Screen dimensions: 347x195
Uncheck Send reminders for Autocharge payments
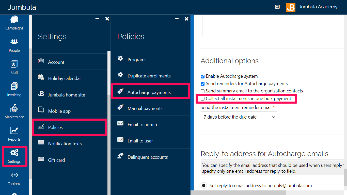(x=203, y=84)
